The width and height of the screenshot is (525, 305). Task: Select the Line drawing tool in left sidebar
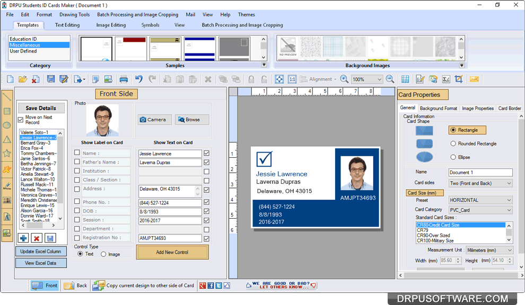tap(7, 97)
